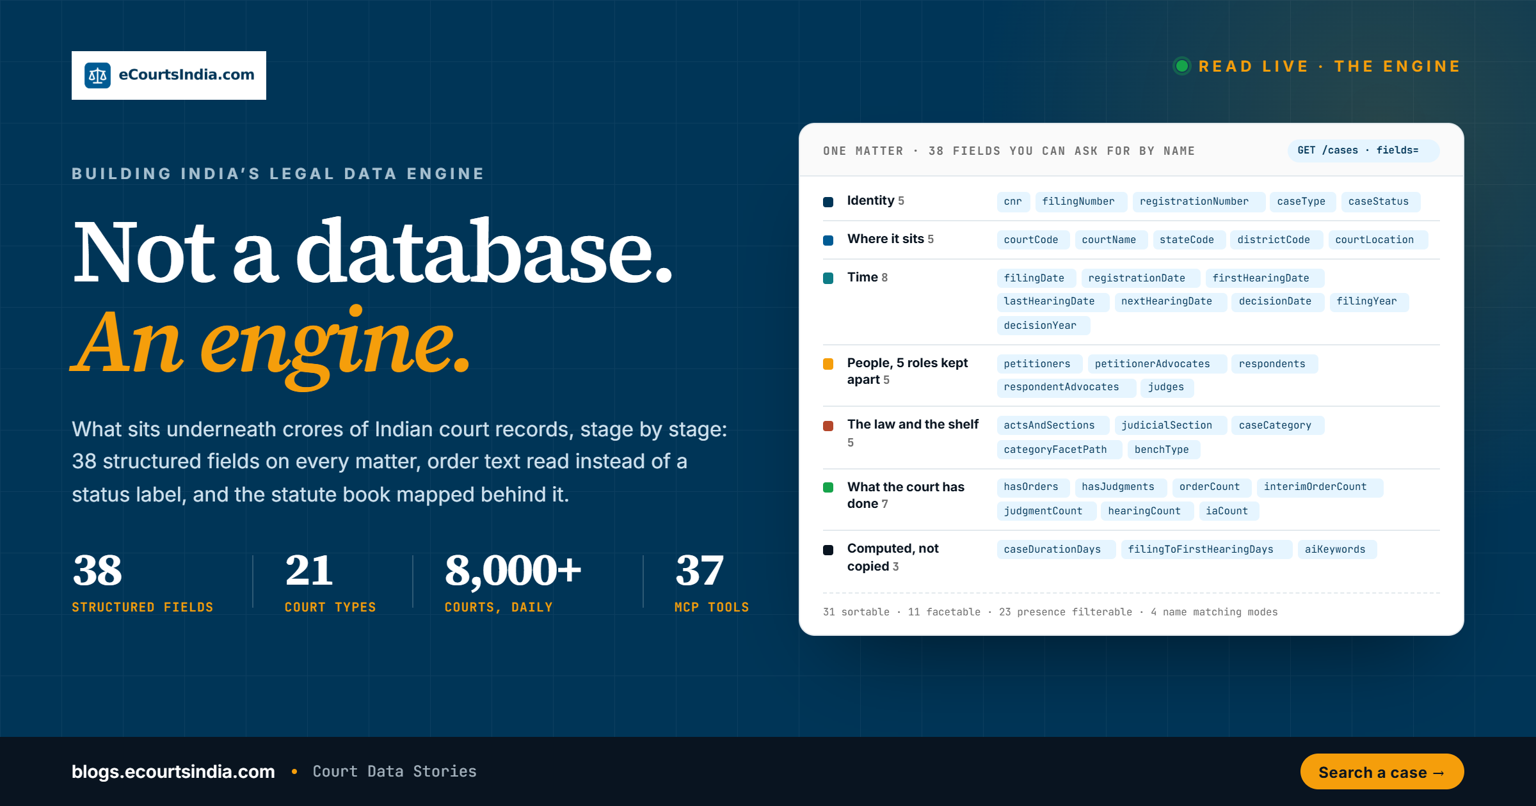Click the '38 STRUCTURED FIELDS' stat

click(142, 582)
